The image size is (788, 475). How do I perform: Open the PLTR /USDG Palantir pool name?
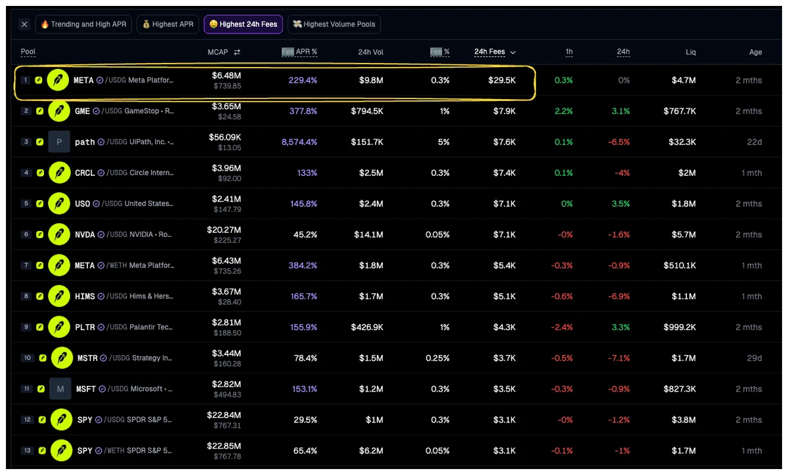[124, 327]
